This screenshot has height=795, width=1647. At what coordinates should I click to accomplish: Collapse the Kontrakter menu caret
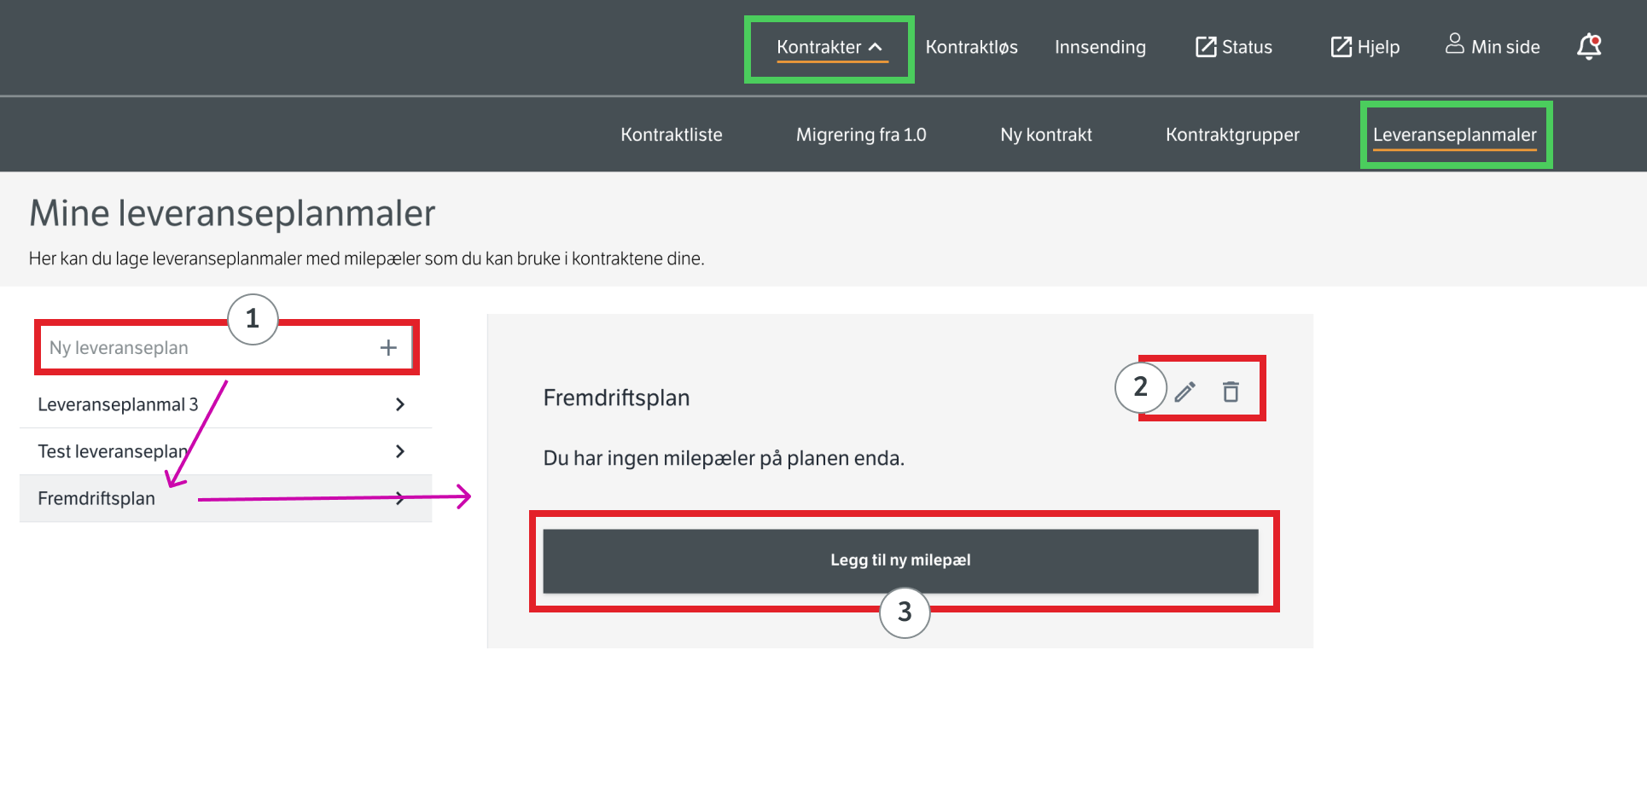pyautogui.click(x=876, y=47)
